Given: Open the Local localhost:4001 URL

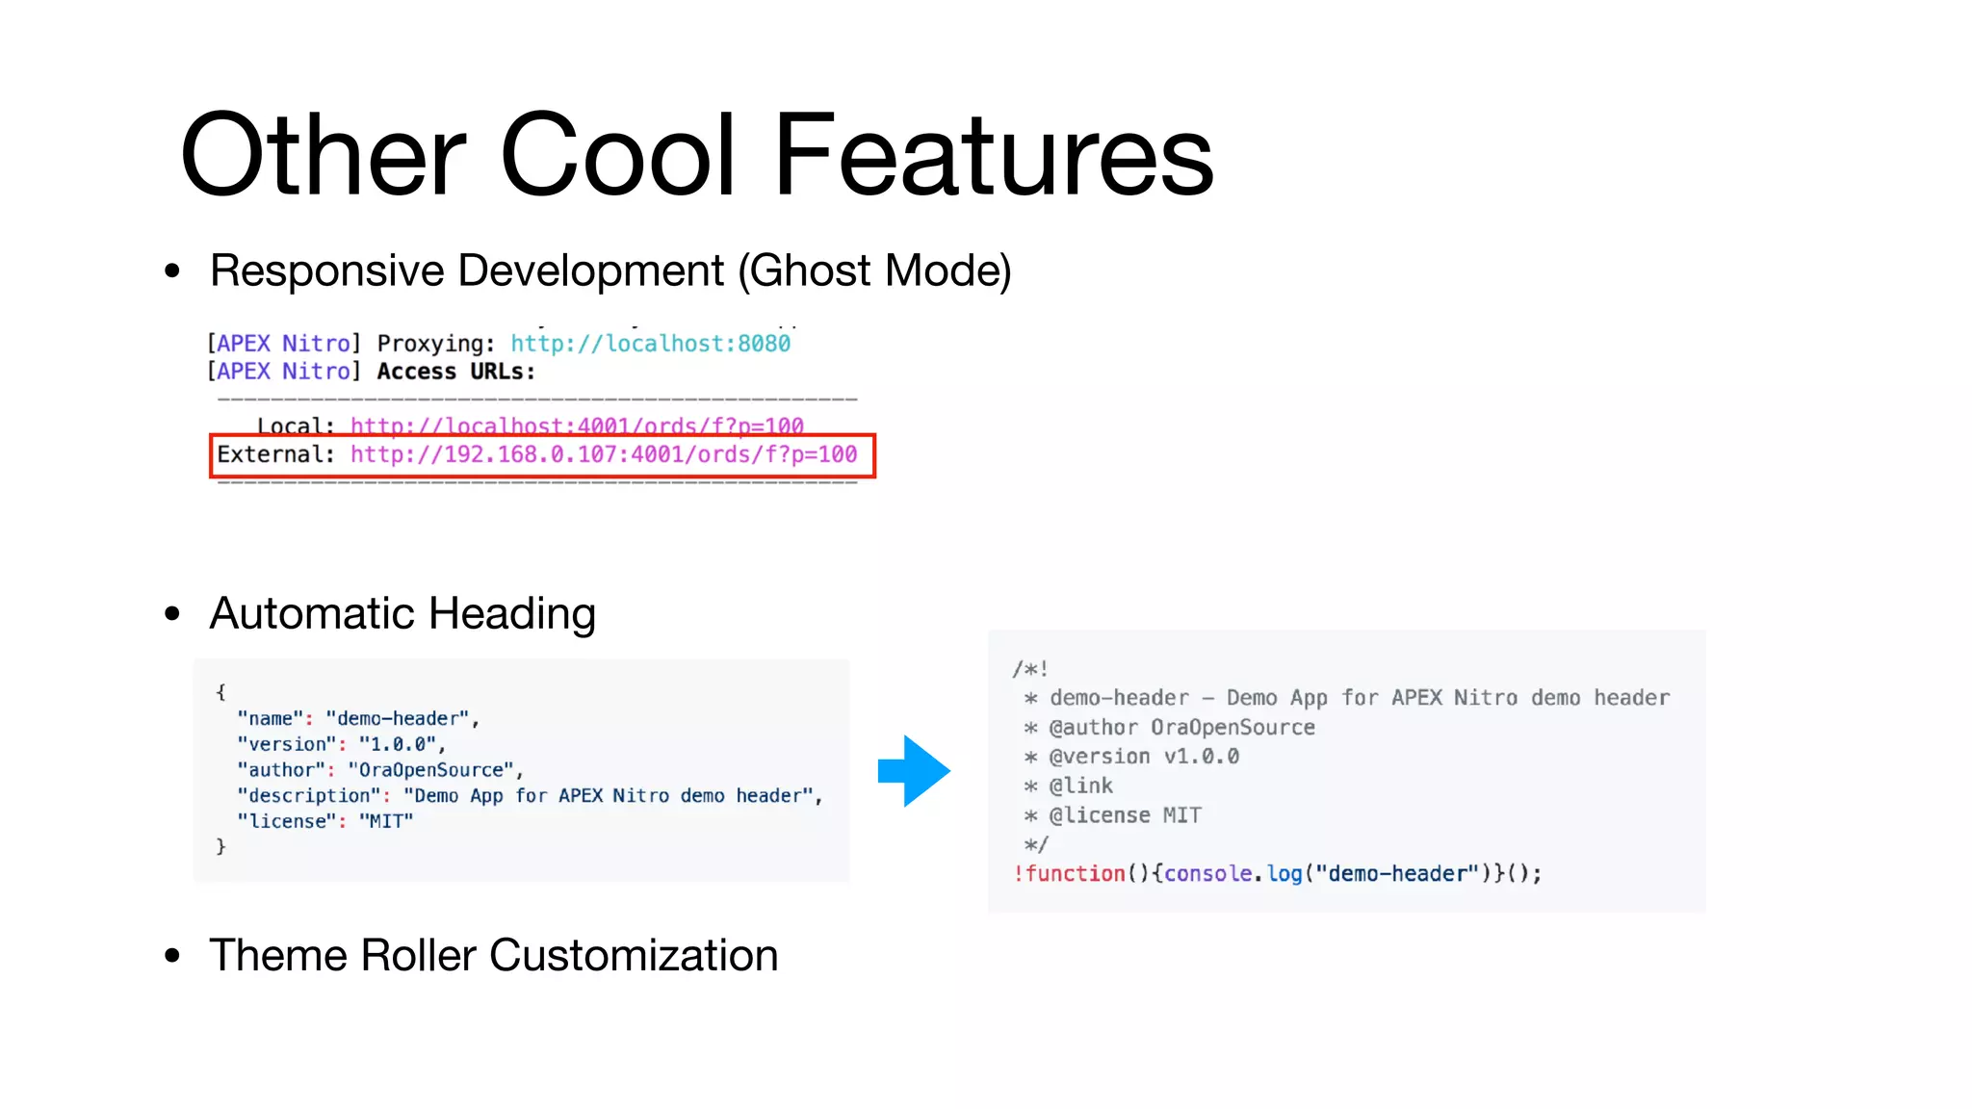Looking at the screenshot, I should pos(577,426).
